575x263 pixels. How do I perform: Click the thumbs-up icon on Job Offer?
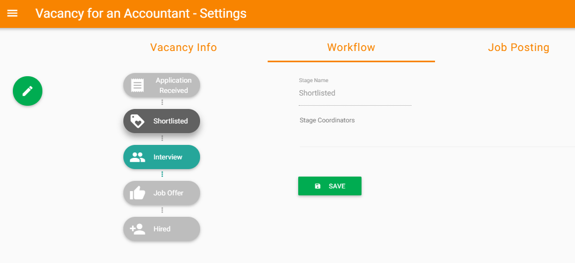[x=137, y=193]
